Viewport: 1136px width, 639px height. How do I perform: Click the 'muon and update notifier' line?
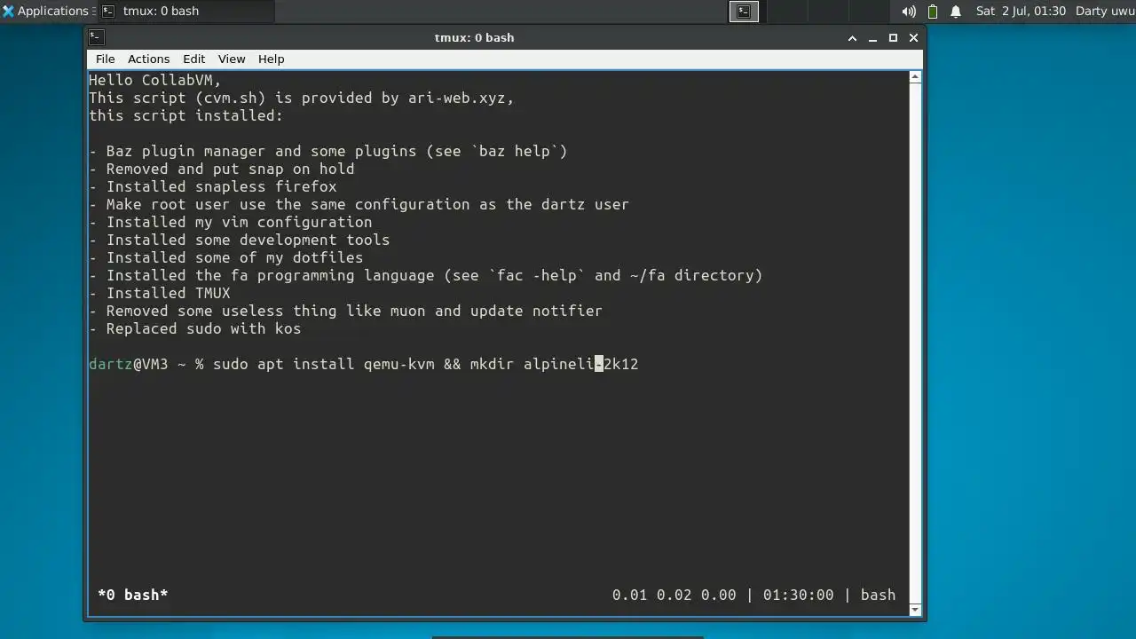(345, 311)
